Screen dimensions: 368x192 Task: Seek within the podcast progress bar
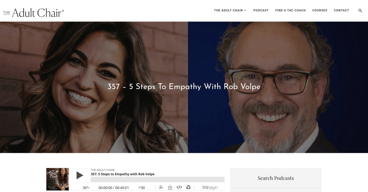[158, 179]
